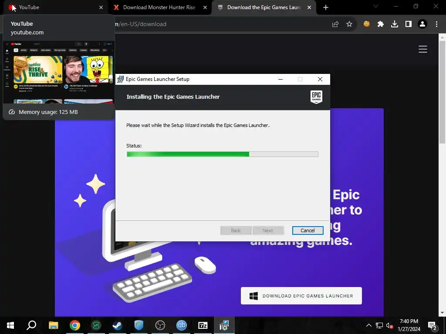446x334 pixels.
Task: Open the Windows Start menu
Action: (10, 325)
